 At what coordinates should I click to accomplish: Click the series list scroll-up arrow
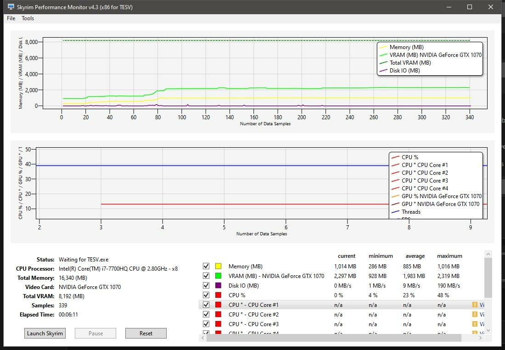click(x=488, y=254)
